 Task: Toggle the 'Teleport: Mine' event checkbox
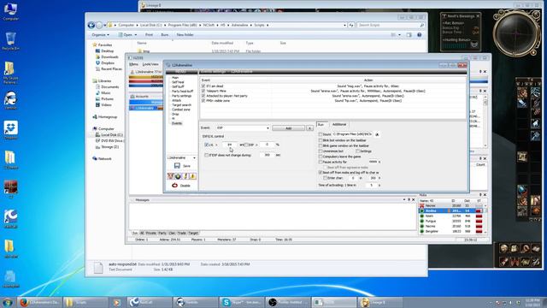click(203, 91)
